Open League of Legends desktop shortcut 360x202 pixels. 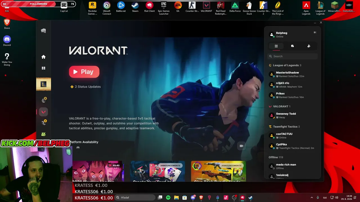click(320, 8)
